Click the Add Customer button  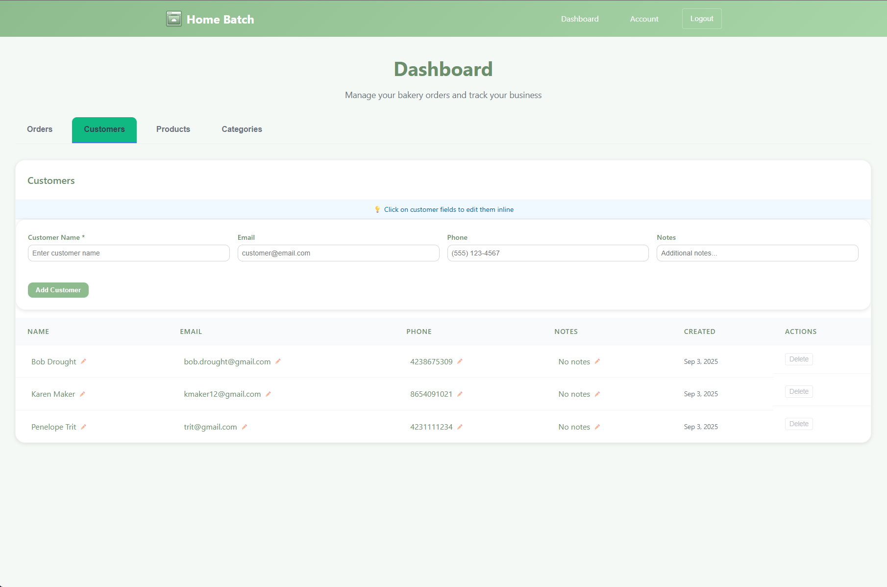[x=58, y=290]
